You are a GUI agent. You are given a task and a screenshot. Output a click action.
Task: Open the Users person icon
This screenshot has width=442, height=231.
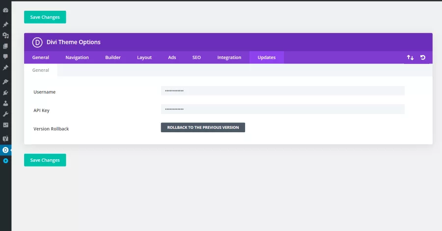click(x=5, y=103)
